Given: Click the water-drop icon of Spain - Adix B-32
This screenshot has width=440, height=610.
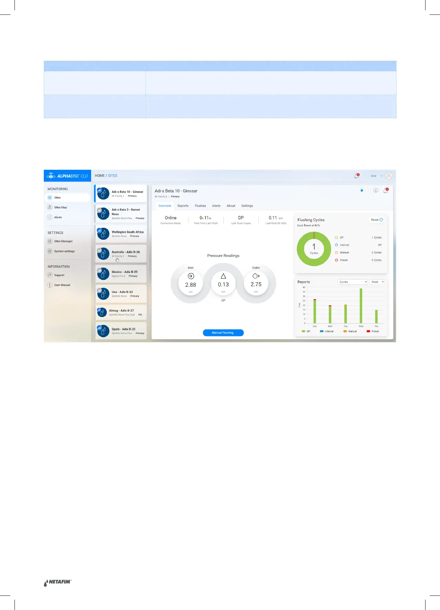Looking at the screenshot, I should [103, 331].
